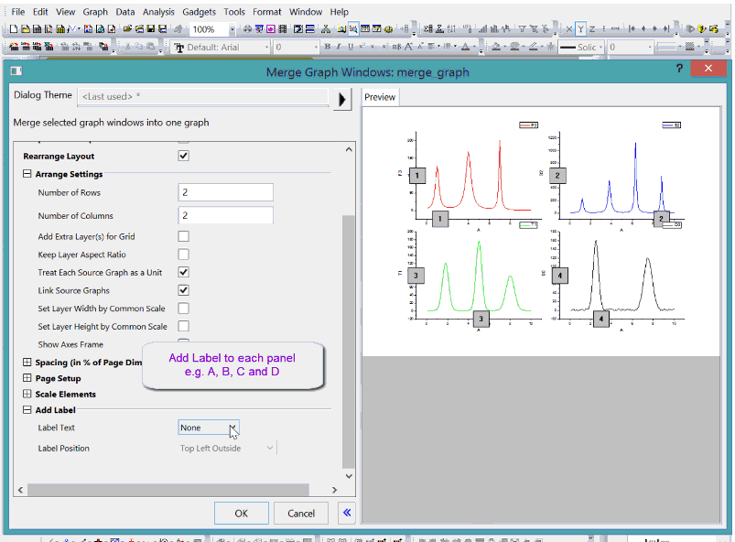This screenshot has width=735, height=542.
Task: Click the Cancel button
Action: tap(301, 514)
